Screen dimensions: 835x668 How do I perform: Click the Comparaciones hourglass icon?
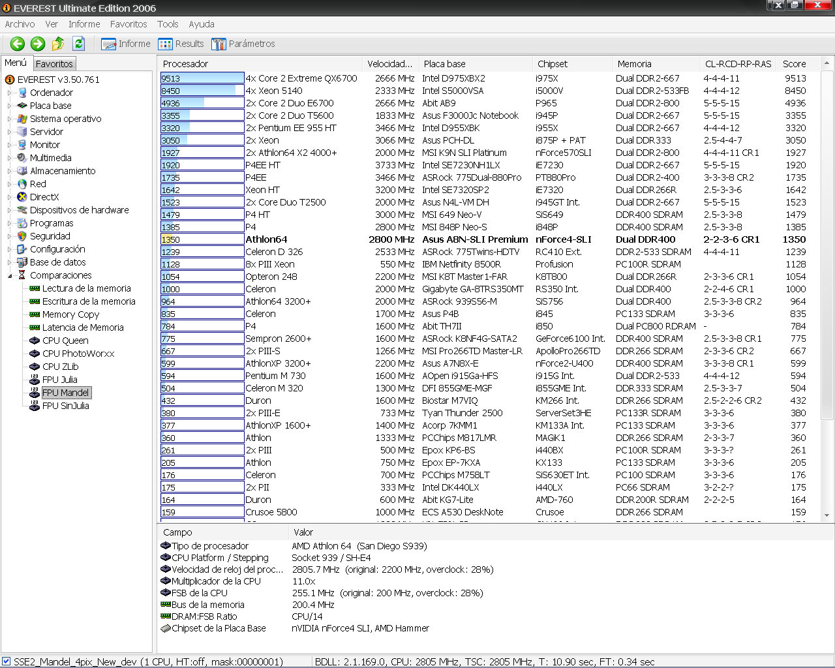(x=22, y=275)
